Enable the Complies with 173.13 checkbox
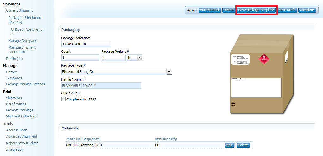 point(63,99)
